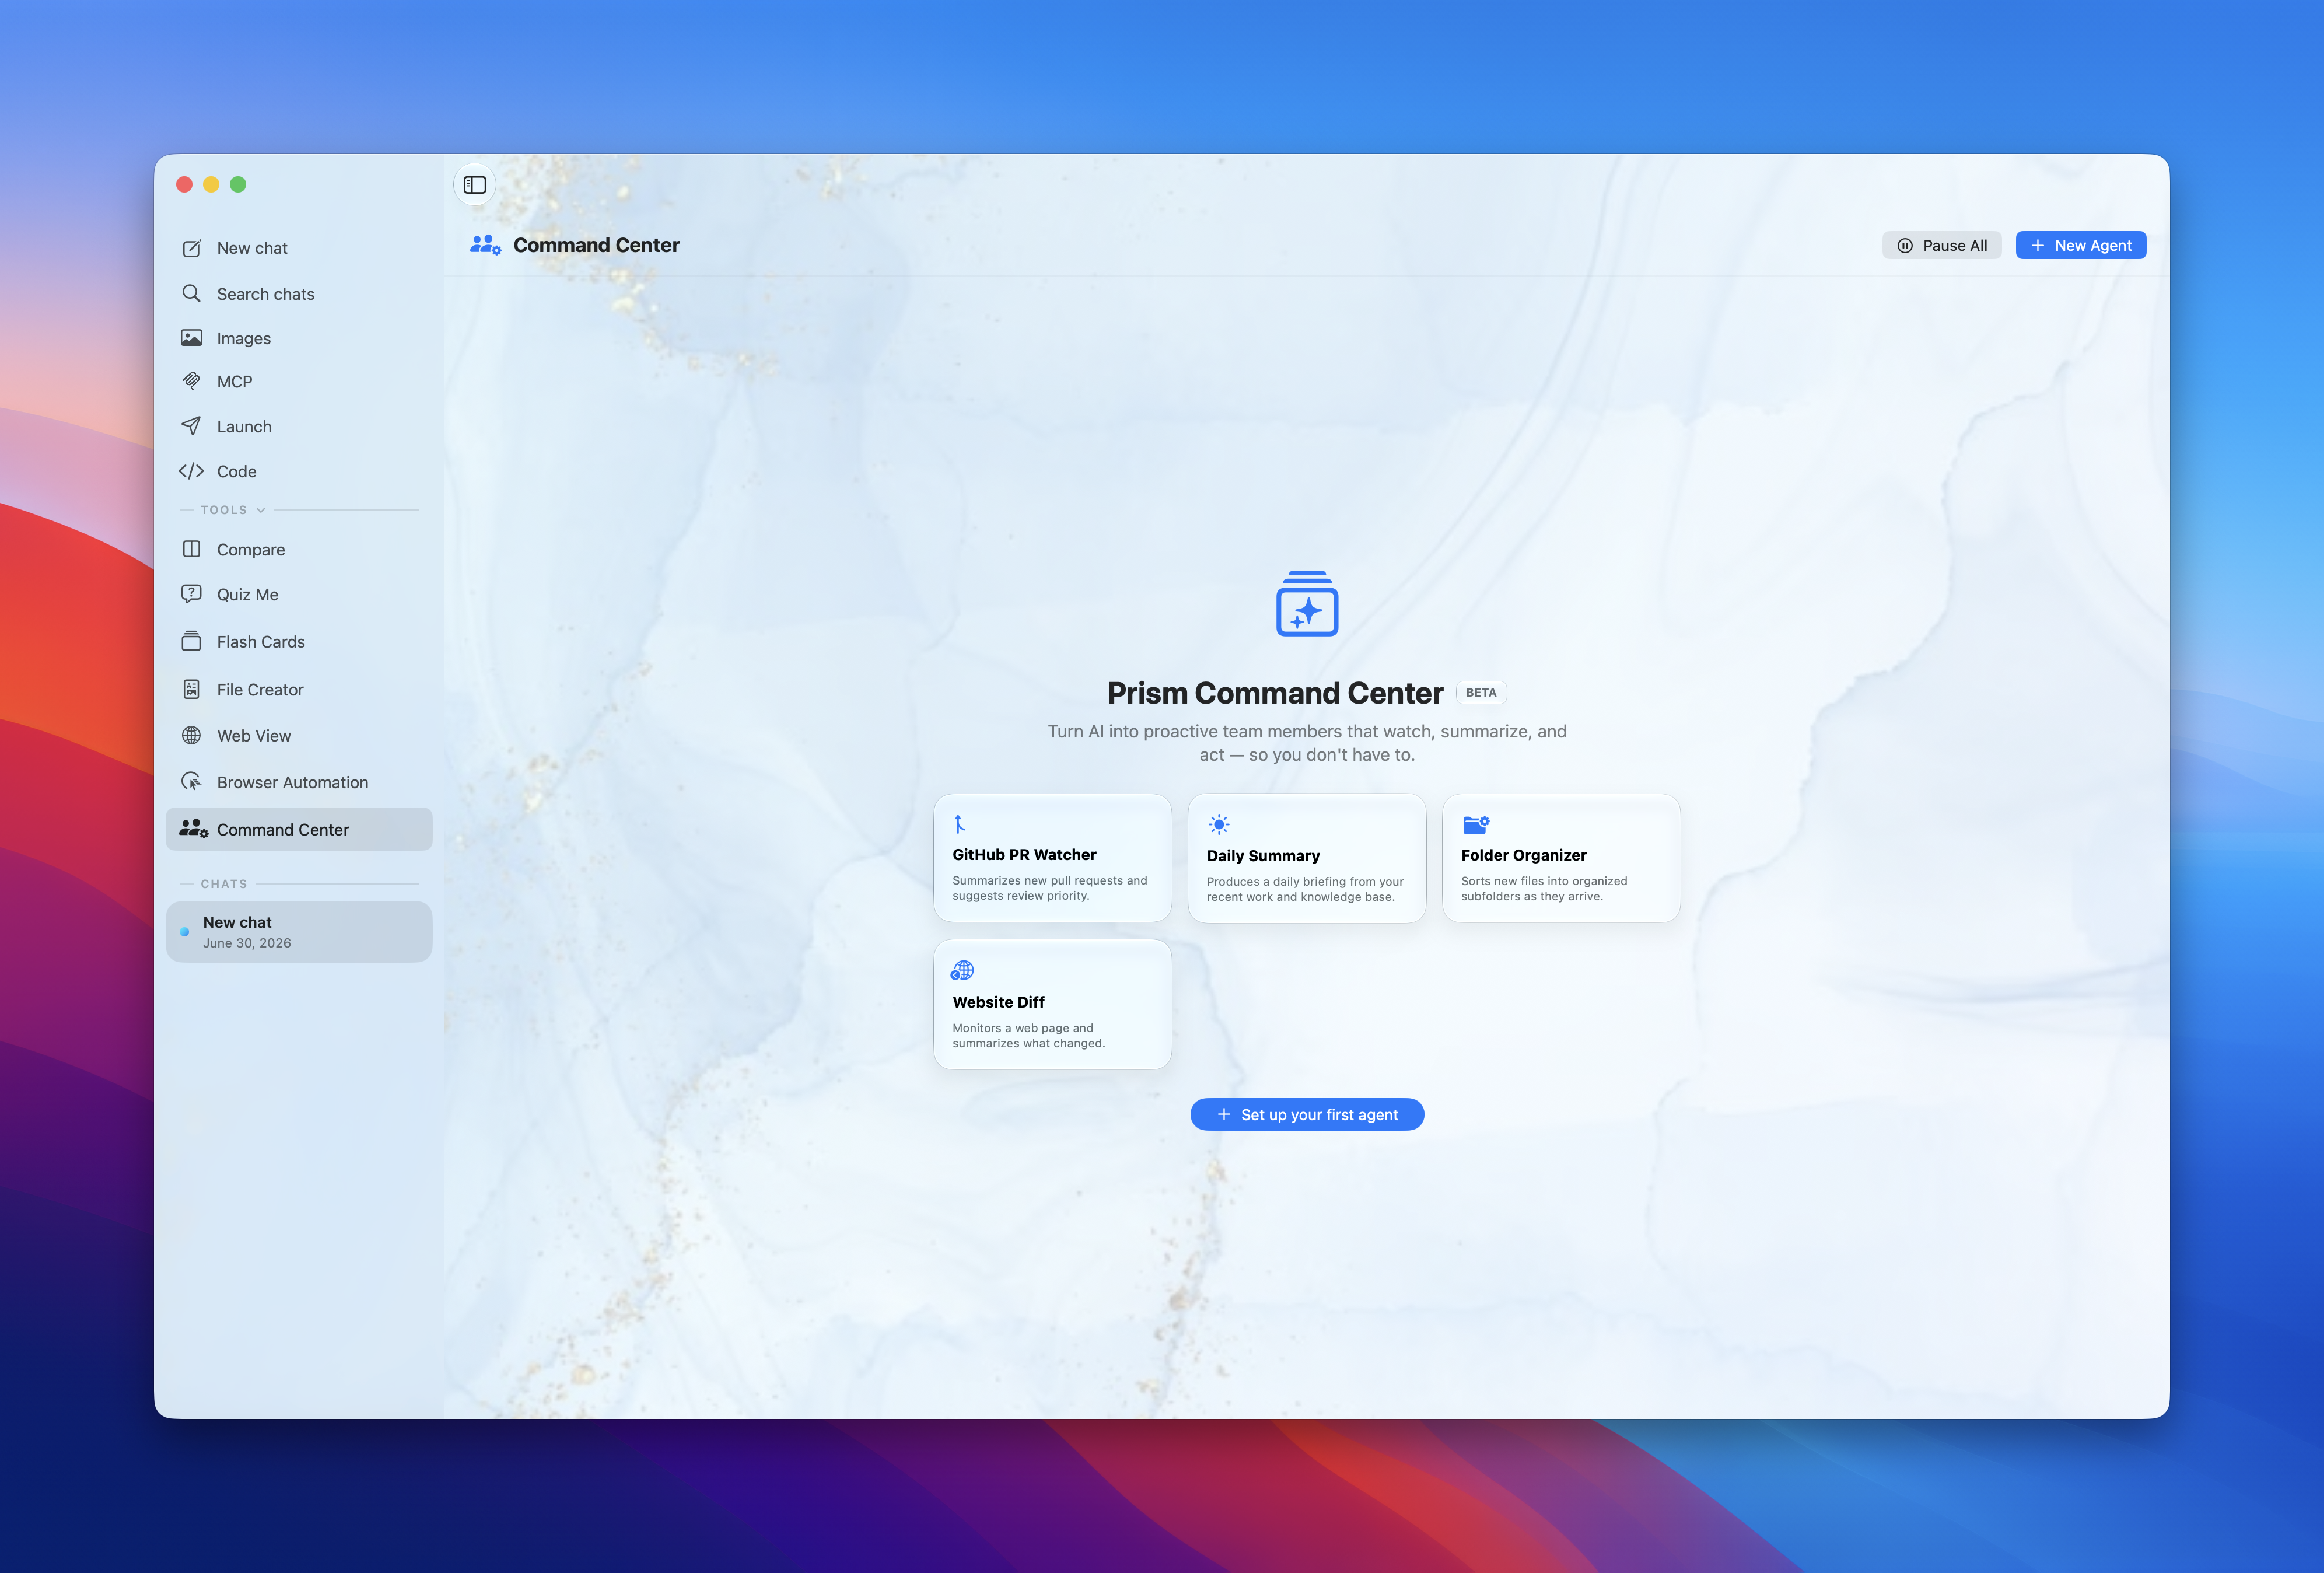Click the Search chats magnifier icon
The image size is (2324, 1573).
coord(191,293)
